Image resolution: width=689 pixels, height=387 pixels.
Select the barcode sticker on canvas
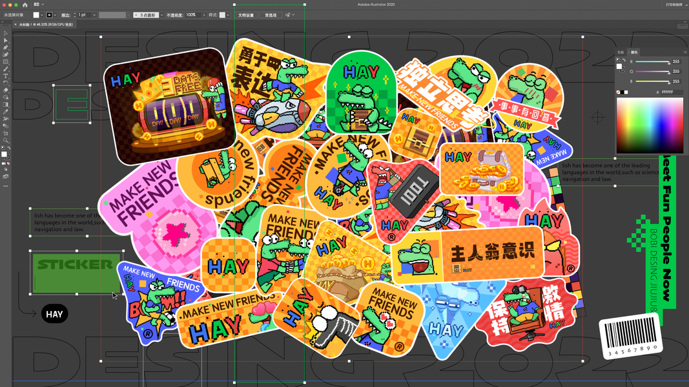pyautogui.click(x=630, y=336)
